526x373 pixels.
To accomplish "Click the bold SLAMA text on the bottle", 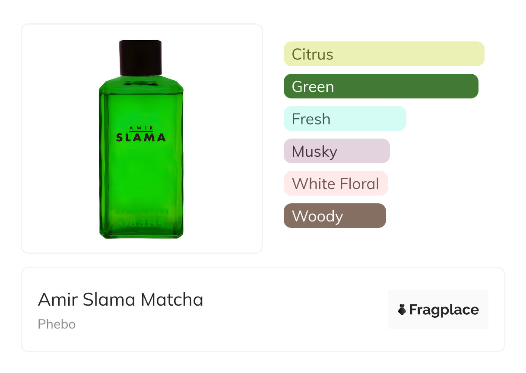I will [x=141, y=138].
